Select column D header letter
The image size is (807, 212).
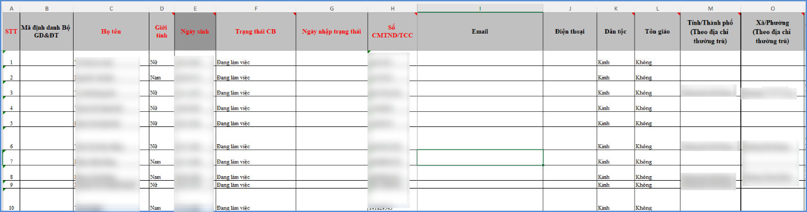pos(162,8)
